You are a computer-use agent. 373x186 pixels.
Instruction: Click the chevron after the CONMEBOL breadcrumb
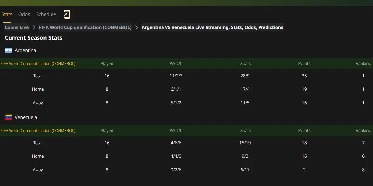pos(137,27)
